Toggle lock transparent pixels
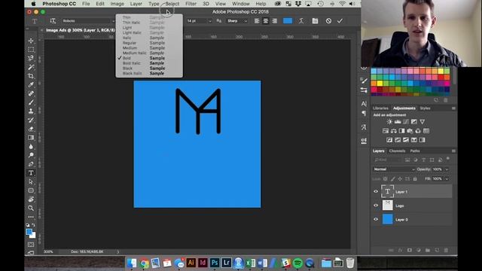The width and height of the screenshot is (482, 271). click(386, 178)
